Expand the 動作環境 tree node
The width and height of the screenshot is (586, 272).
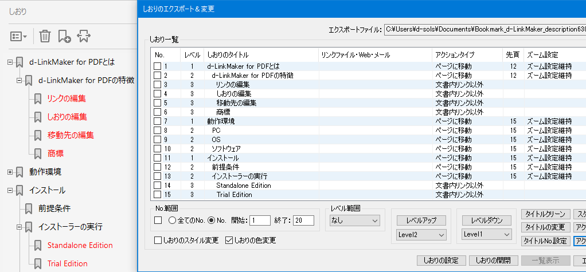tap(10, 172)
